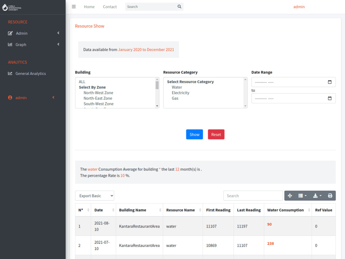Image resolution: width=345 pixels, height=259 pixels.
Task: Click the end date range input
Action: 294,98
